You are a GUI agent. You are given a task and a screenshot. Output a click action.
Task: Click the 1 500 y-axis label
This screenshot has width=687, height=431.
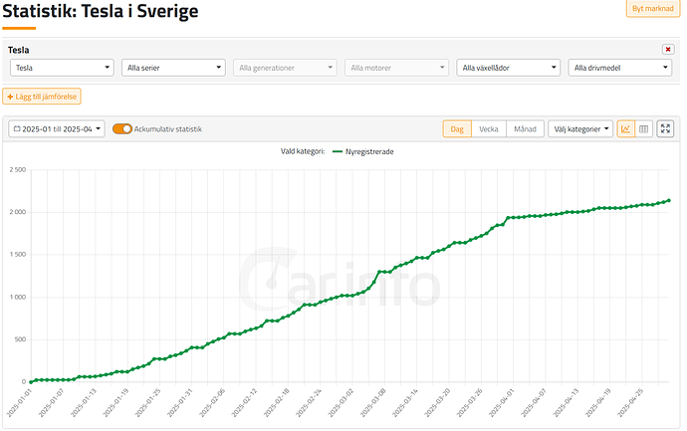(18, 255)
